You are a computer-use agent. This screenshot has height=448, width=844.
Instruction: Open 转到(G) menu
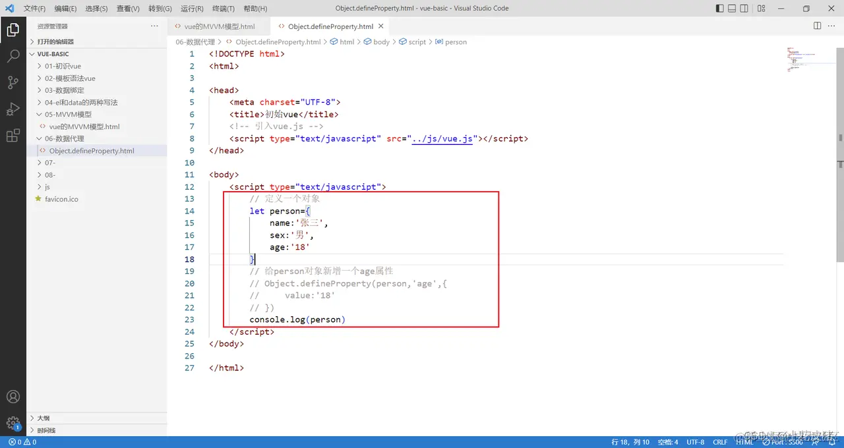pos(160,9)
